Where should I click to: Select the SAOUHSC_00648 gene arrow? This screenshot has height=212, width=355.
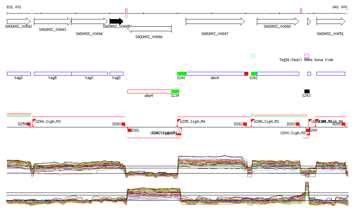[278, 22]
